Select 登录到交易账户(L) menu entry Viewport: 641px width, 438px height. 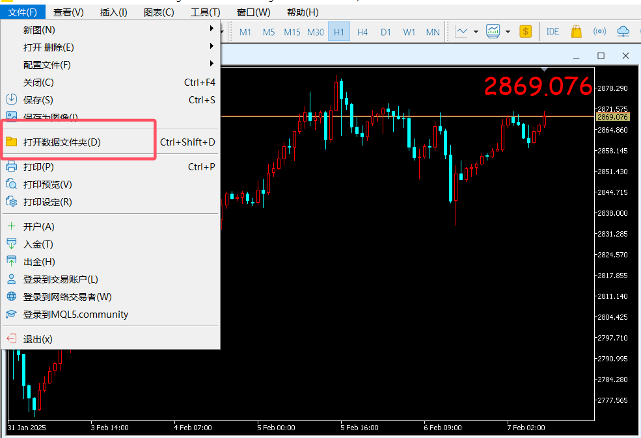pos(61,279)
